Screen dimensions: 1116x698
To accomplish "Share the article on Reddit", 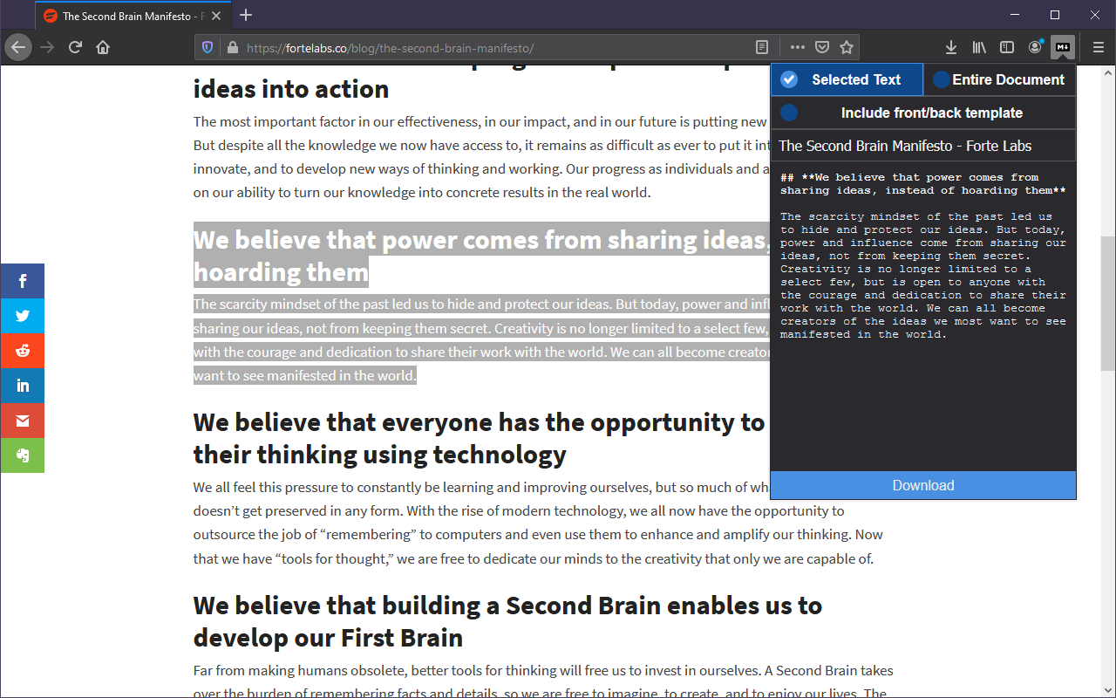I will (x=22, y=351).
